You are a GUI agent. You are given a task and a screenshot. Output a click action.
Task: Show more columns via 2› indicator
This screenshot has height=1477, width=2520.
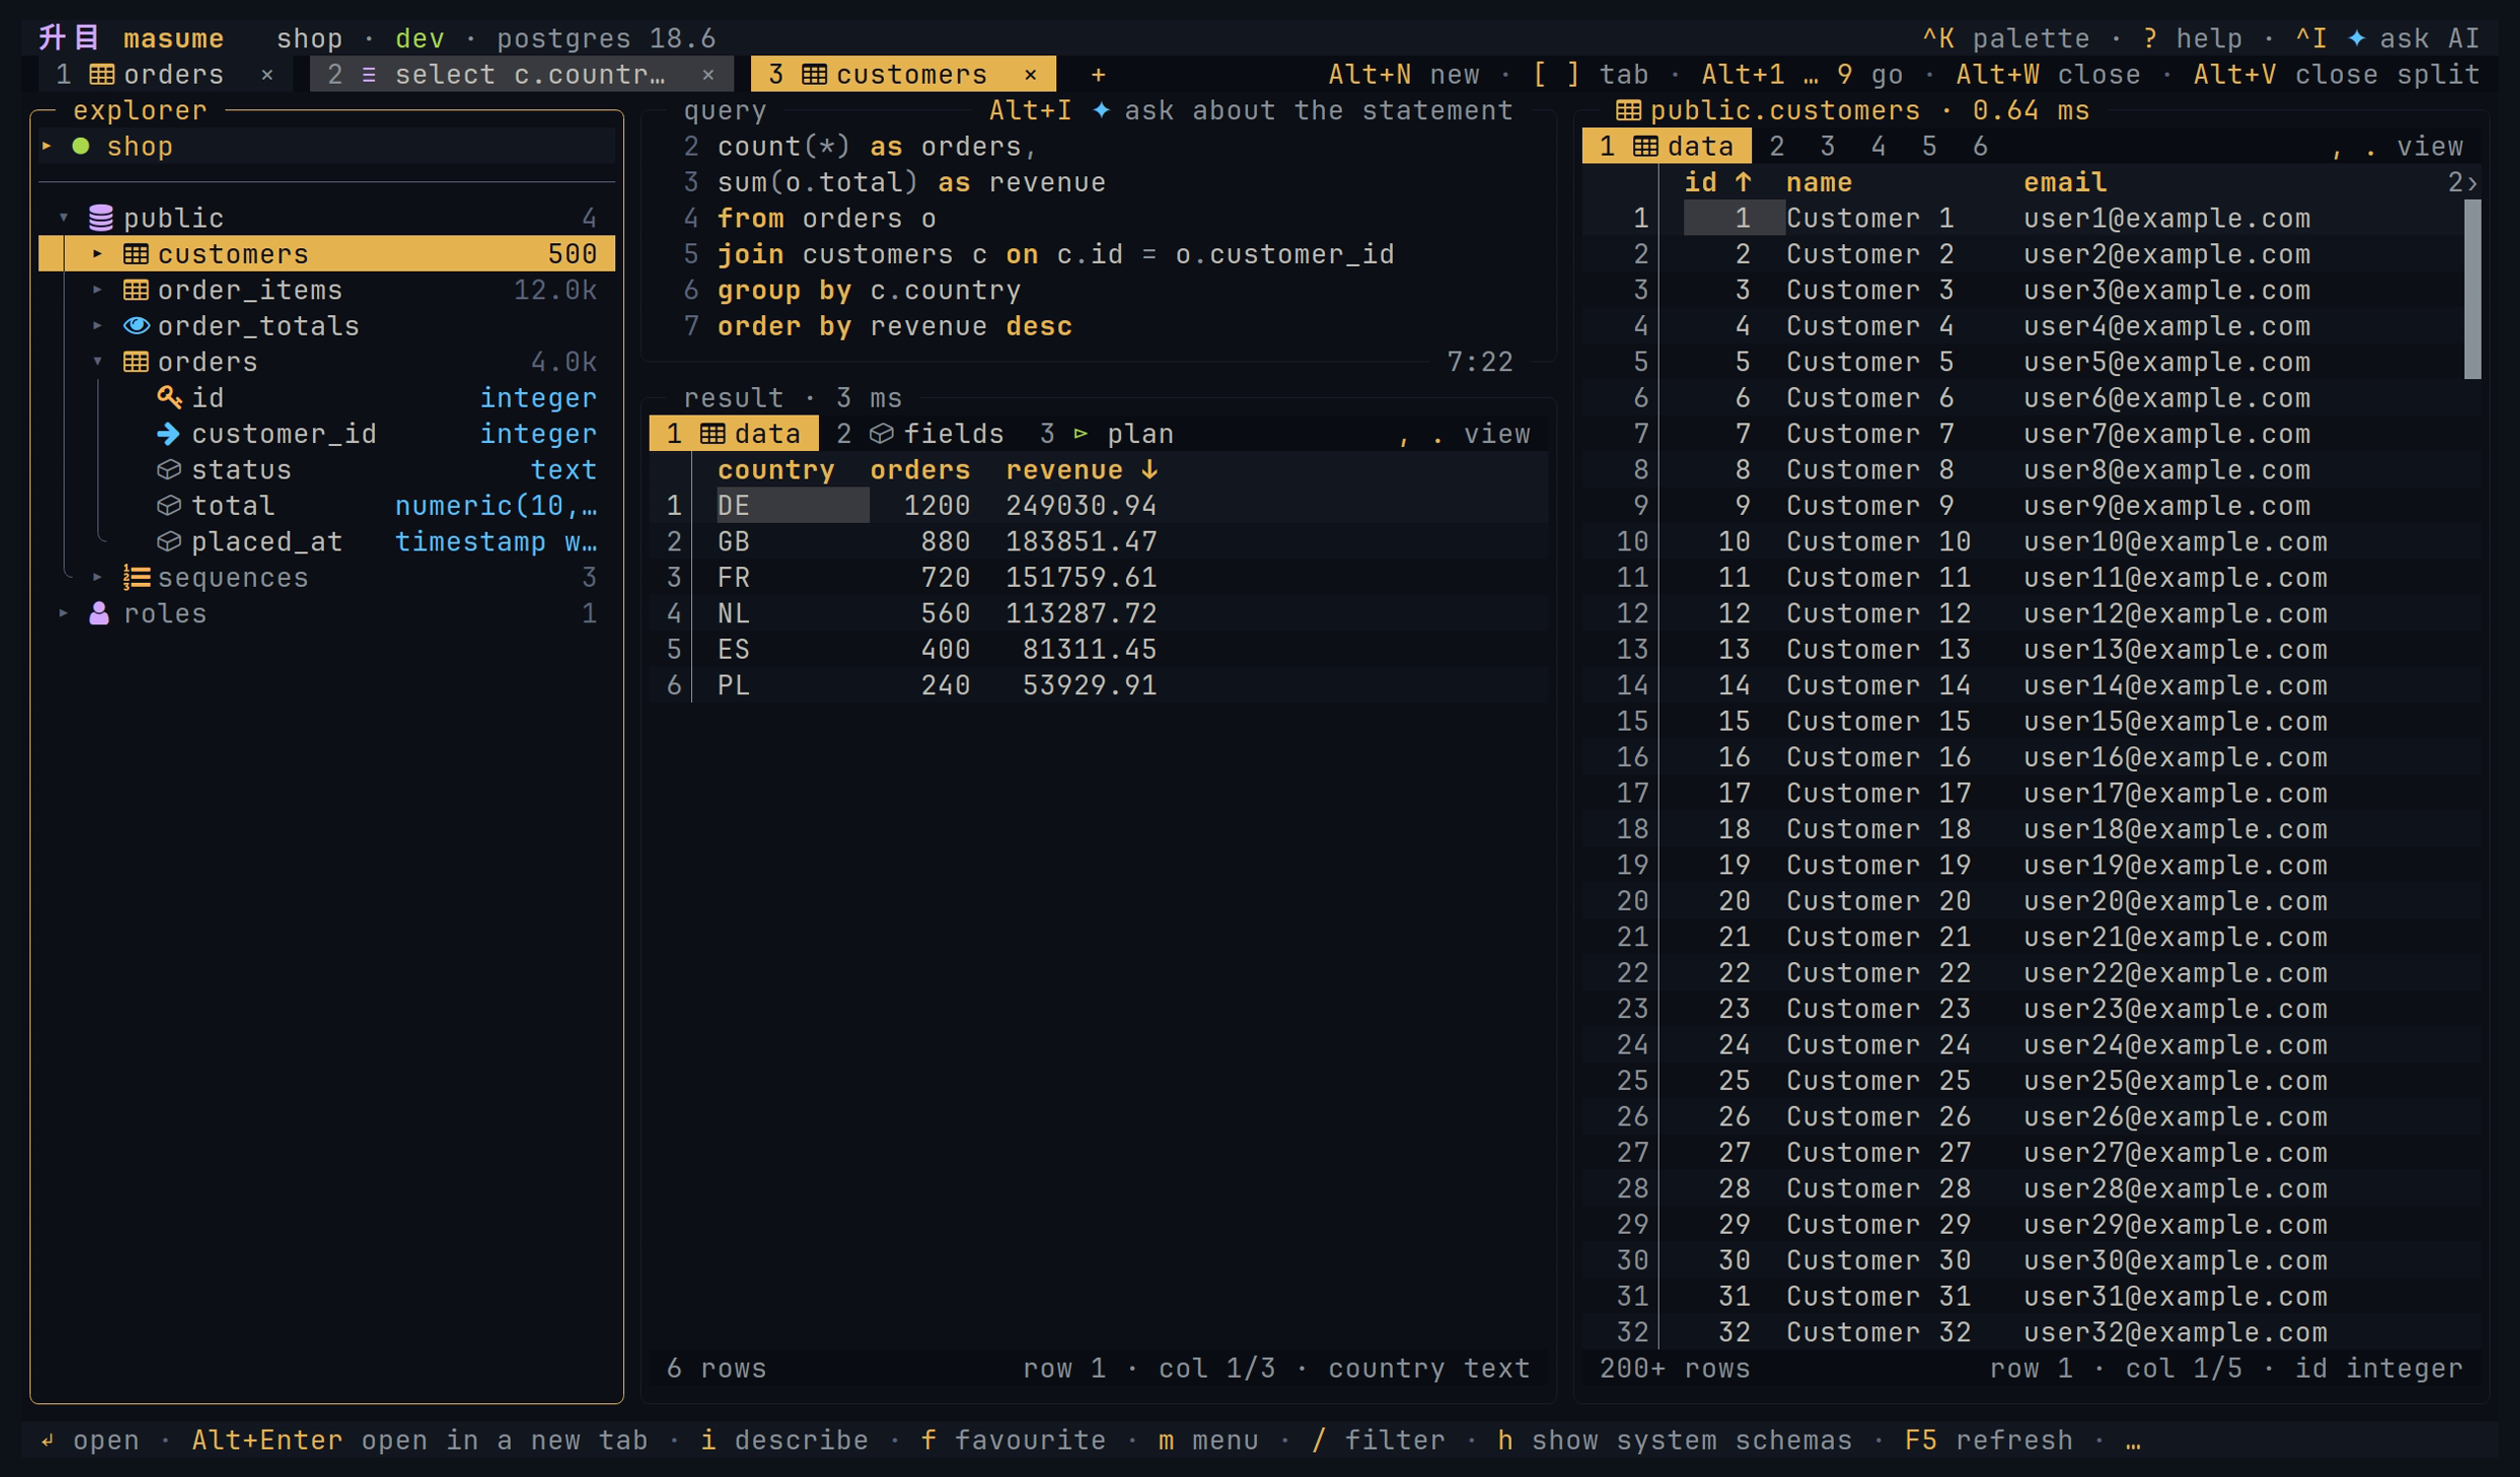(2462, 182)
